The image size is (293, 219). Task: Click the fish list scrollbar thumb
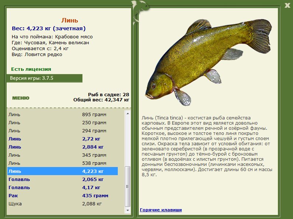128,187
